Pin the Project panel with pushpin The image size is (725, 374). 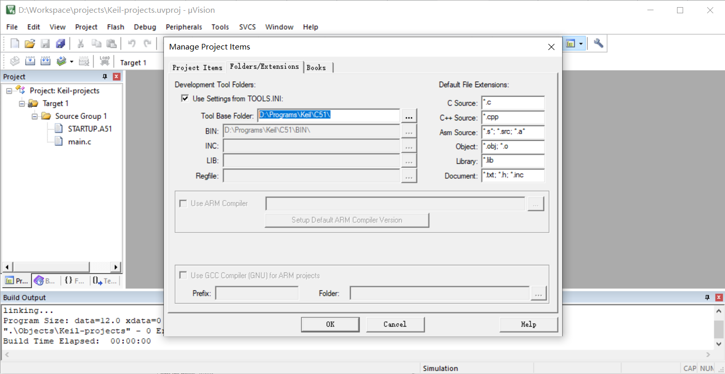[105, 77]
